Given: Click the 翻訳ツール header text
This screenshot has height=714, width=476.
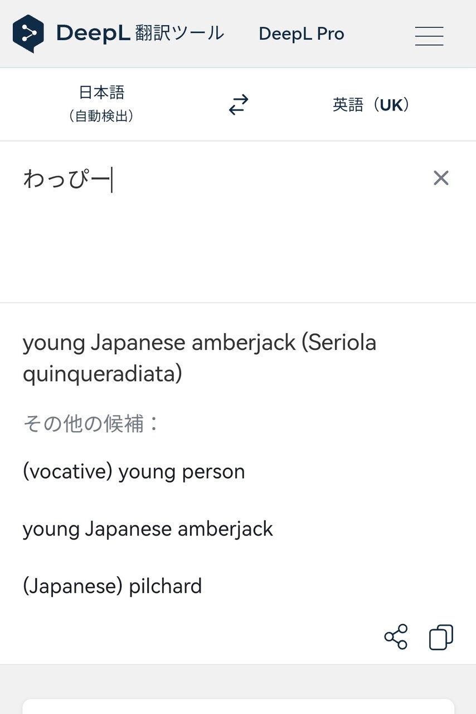Looking at the screenshot, I should [x=179, y=33].
